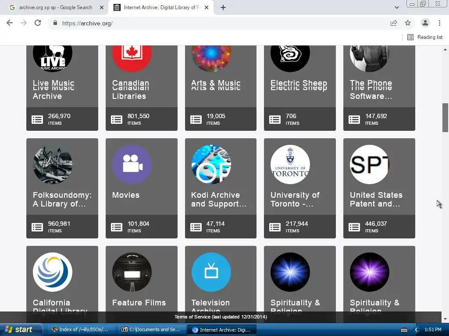
Task: Open the Kodi Archive collection icon
Action: [211, 164]
